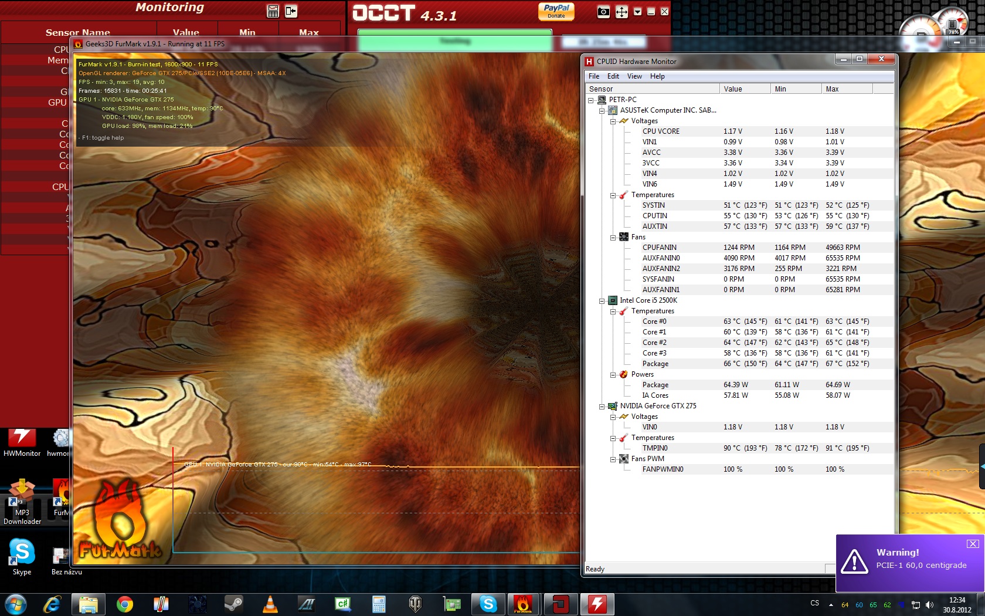Collapse the PETR-PC tree node
This screenshot has width=985, height=616.
coord(591,100)
